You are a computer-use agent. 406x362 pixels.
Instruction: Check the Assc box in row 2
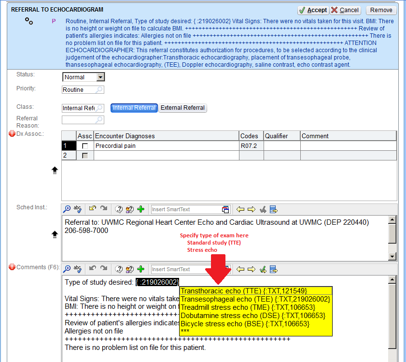84,156
